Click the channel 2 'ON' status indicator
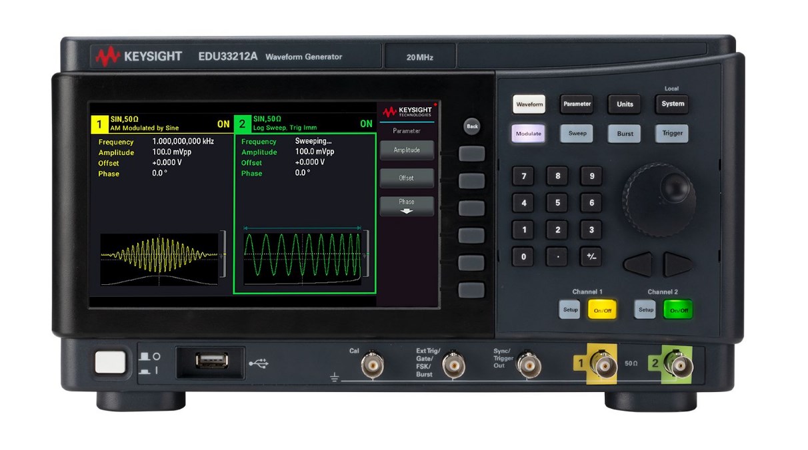This screenshot has width=808, height=450. (x=366, y=124)
